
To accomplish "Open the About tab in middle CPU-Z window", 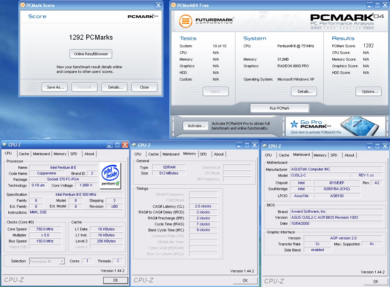I will click(218, 154).
